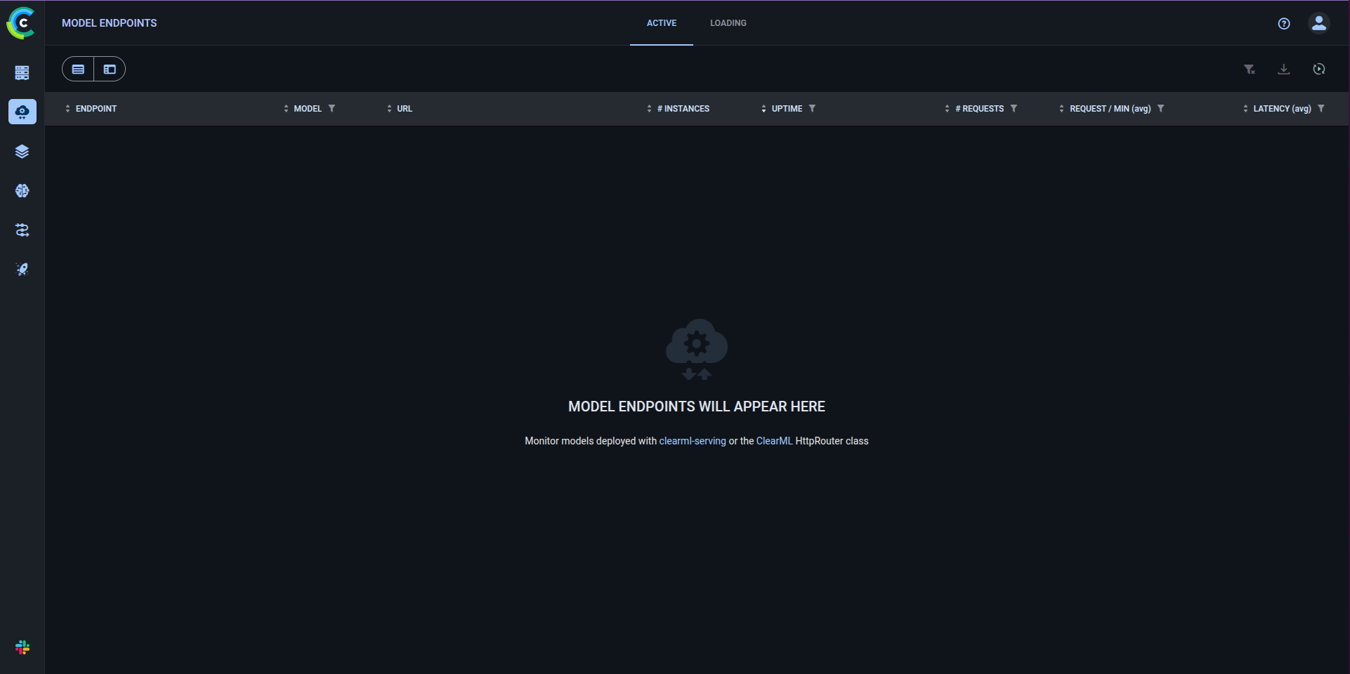The image size is (1350, 674).
Task: Open the Model Endpoints sidebar icon
Action: pyautogui.click(x=22, y=112)
